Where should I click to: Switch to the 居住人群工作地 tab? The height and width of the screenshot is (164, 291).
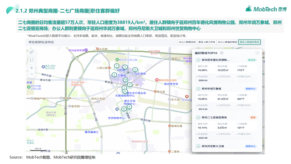[x=207, y=42]
